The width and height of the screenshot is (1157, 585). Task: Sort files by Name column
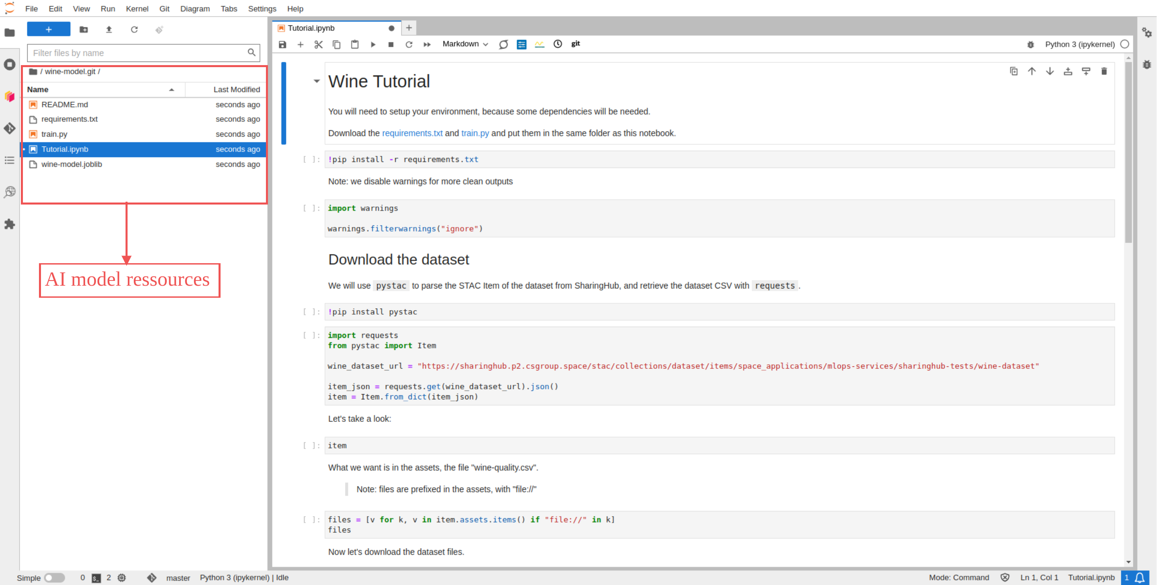tap(103, 90)
